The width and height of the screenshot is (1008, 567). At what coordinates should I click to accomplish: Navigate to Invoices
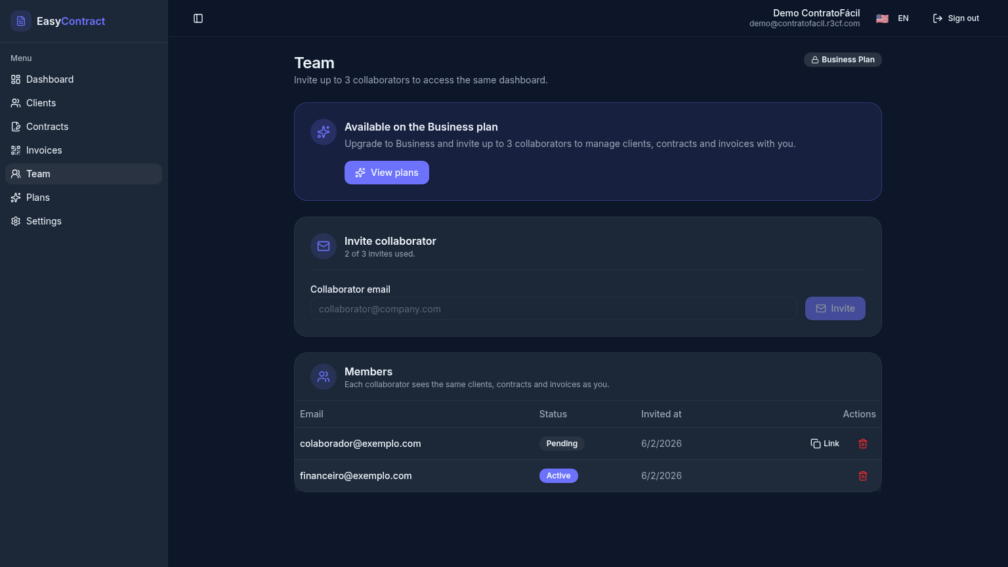click(83, 150)
